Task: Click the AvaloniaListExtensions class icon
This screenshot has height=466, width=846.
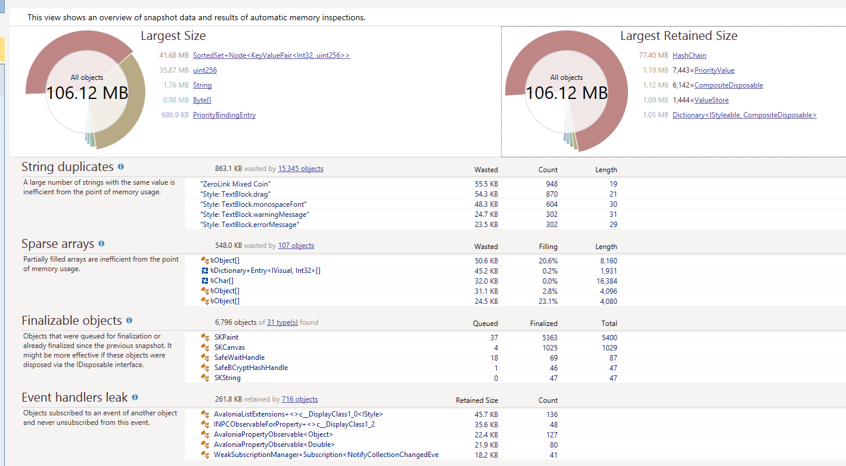Action: pyautogui.click(x=205, y=414)
